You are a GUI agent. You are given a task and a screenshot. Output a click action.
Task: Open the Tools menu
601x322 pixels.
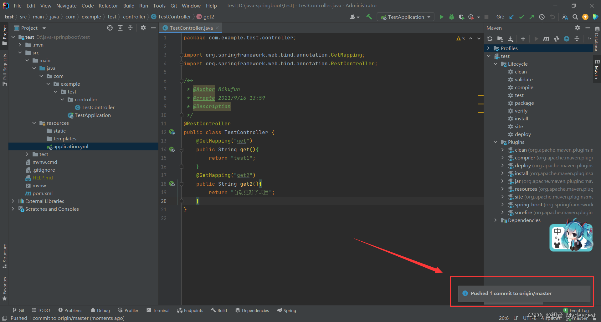(159, 6)
